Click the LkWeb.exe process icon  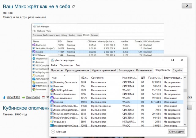(x=34, y=55)
